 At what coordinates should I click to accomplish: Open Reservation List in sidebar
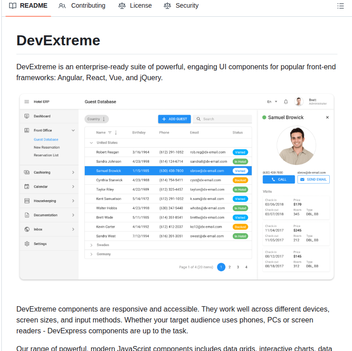coord(46,155)
